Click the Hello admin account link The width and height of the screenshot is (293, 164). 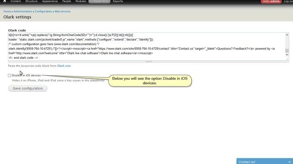[x=271, y=1]
